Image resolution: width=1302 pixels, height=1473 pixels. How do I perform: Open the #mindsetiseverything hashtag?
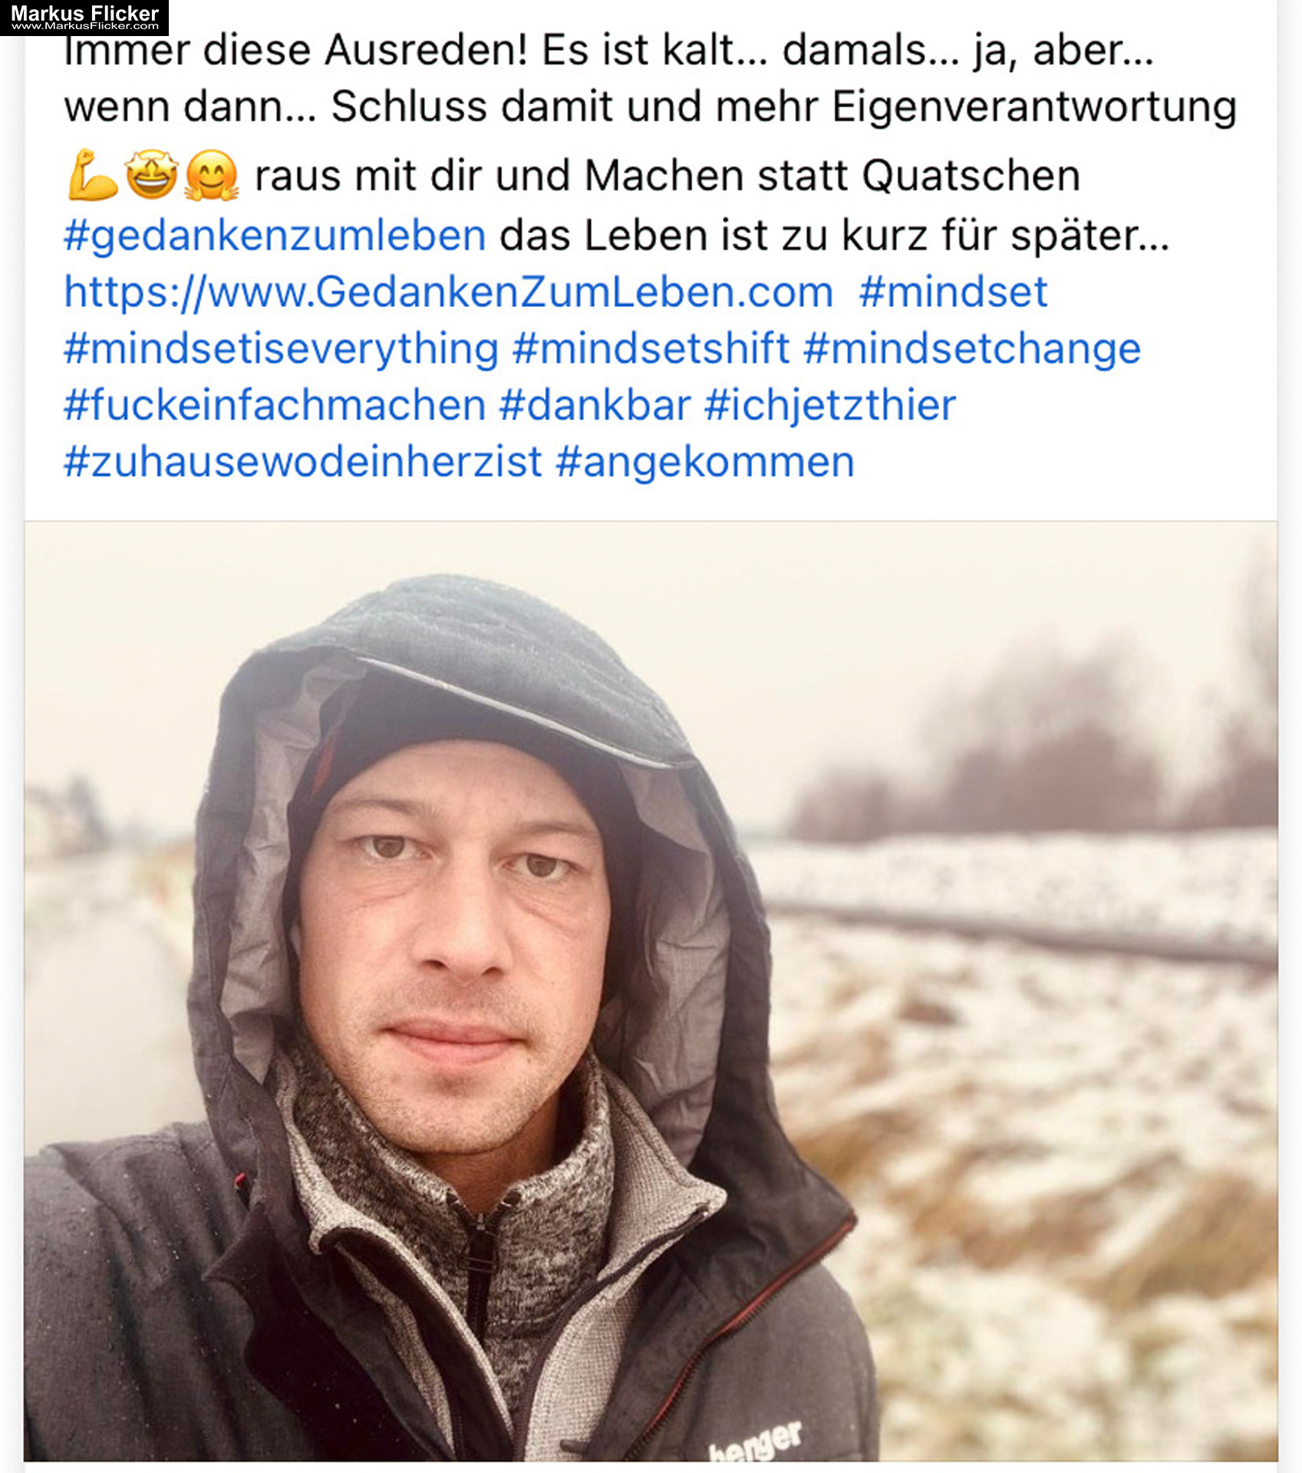click(x=281, y=349)
